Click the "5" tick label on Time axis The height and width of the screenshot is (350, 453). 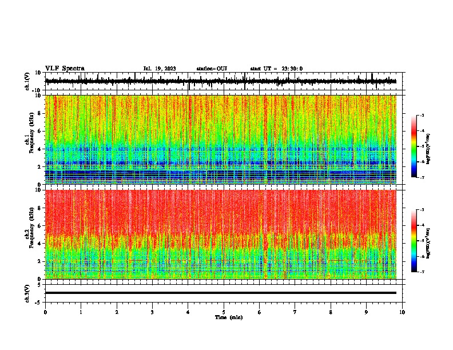(x=224, y=312)
